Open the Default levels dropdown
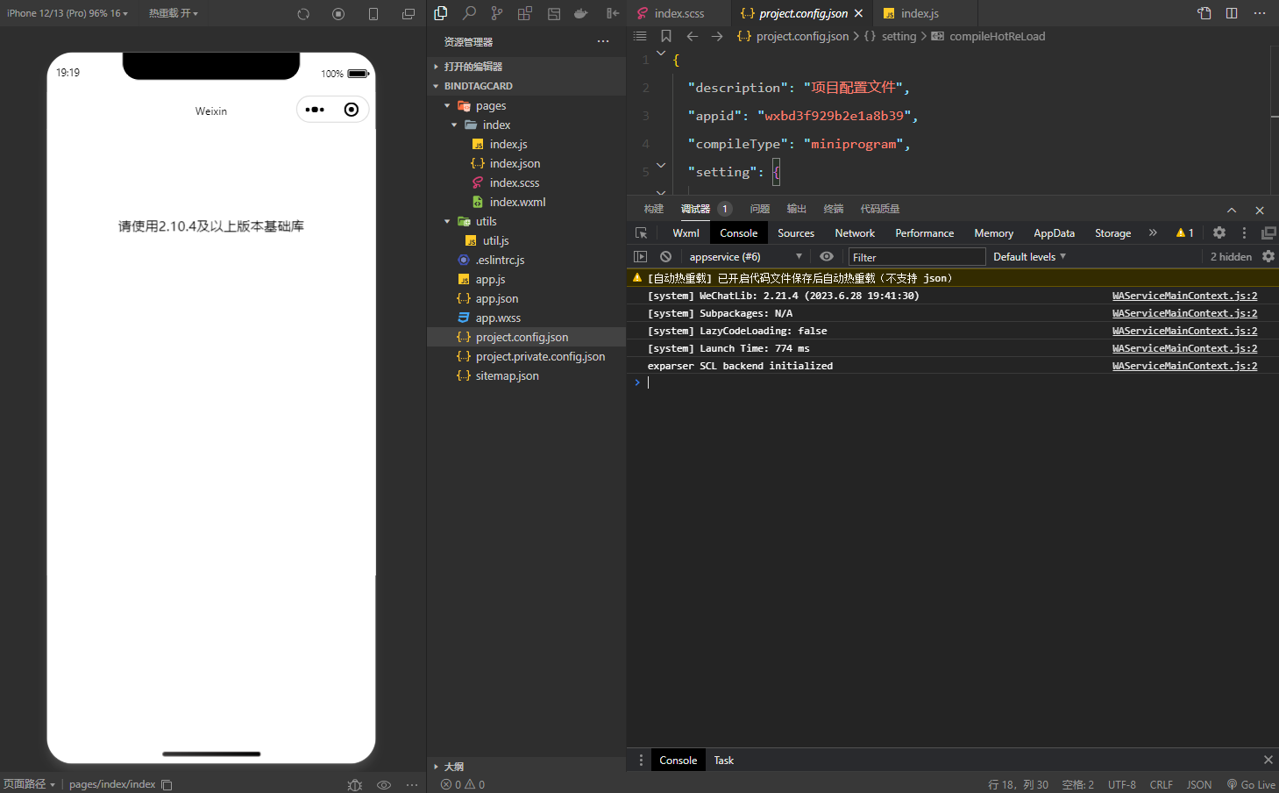Viewport: 1279px width, 793px height. pyautogui.click(x=1029, y=257)
